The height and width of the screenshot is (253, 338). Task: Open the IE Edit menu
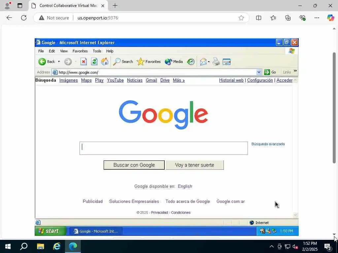pos(52,51)
